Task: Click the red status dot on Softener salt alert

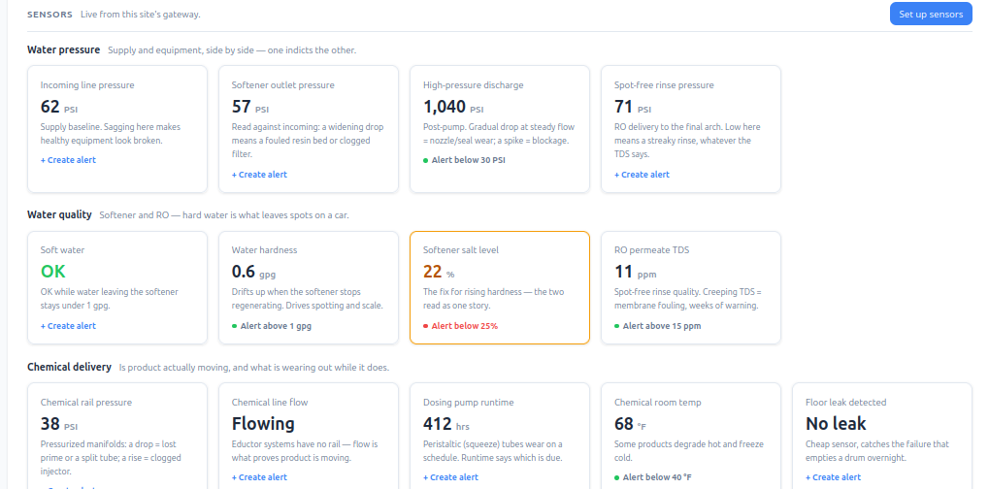Action: 426,326
